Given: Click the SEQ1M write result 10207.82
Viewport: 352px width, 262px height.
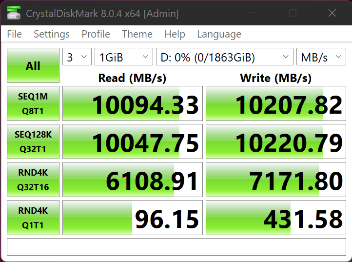Looking at the screenshot, I should coord(276,103).
